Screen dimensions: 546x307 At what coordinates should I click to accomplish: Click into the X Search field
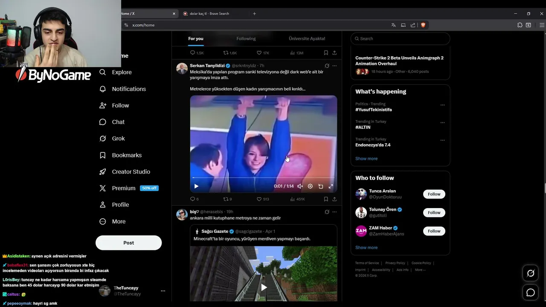click(400, 38)
